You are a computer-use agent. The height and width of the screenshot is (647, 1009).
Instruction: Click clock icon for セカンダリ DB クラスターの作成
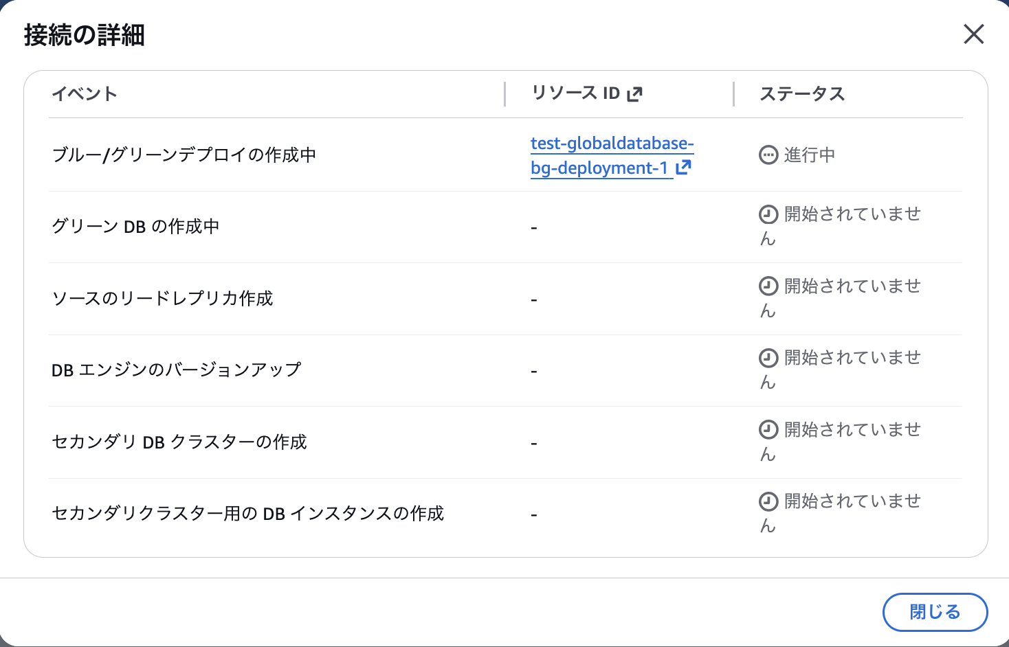pos(768,430)
